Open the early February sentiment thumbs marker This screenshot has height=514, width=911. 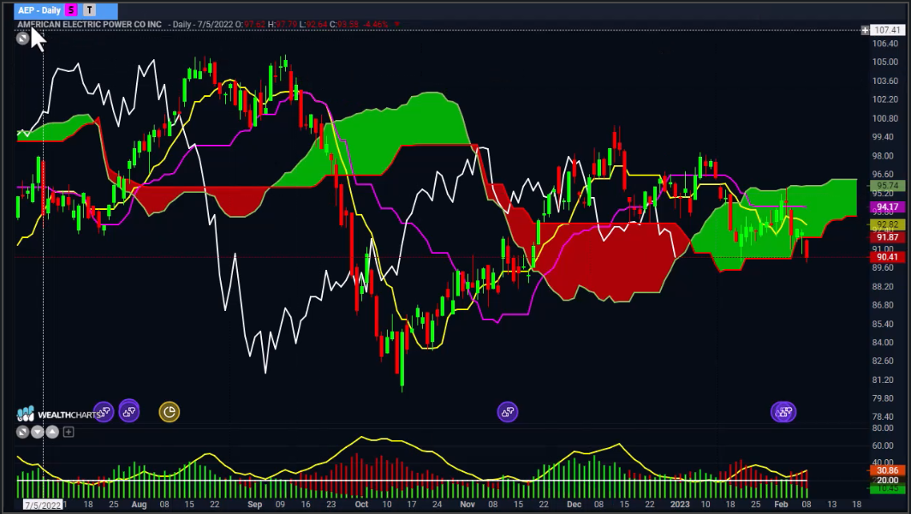point(783,412)
